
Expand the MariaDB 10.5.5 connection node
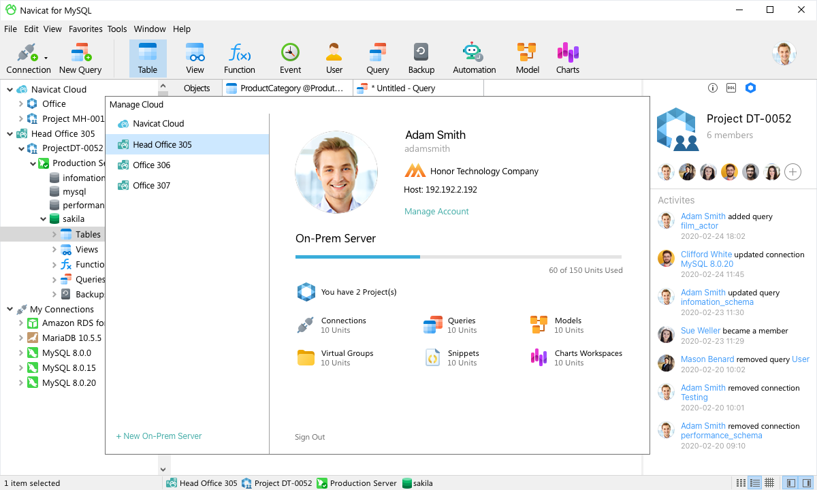pyautogui.click(x=21, y=338)
